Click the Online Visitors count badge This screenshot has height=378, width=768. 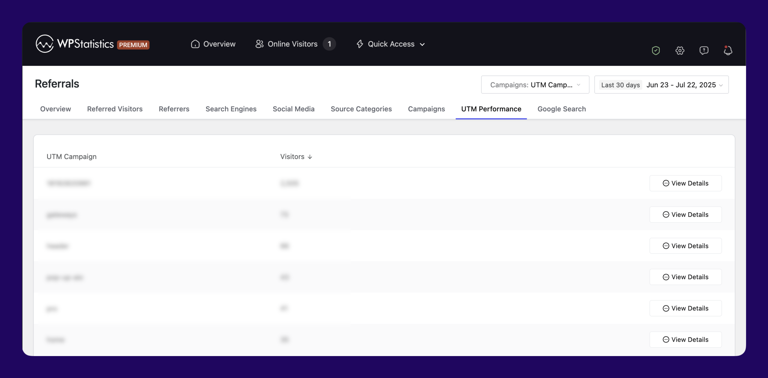(329, 44)
